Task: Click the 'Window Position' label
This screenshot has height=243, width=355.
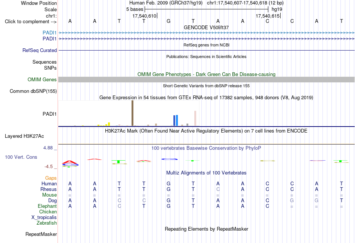Action: tap(39, 3)
